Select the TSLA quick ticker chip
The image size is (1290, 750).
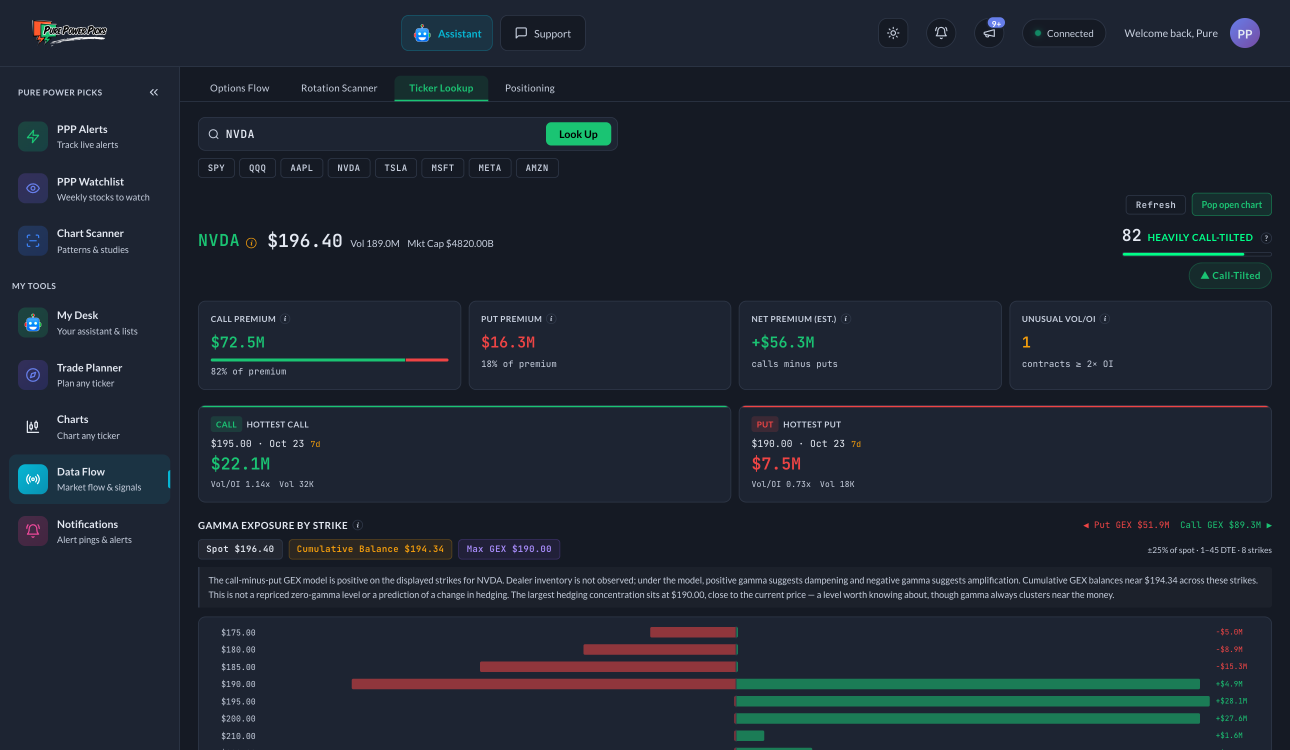[x=395, y=168]
